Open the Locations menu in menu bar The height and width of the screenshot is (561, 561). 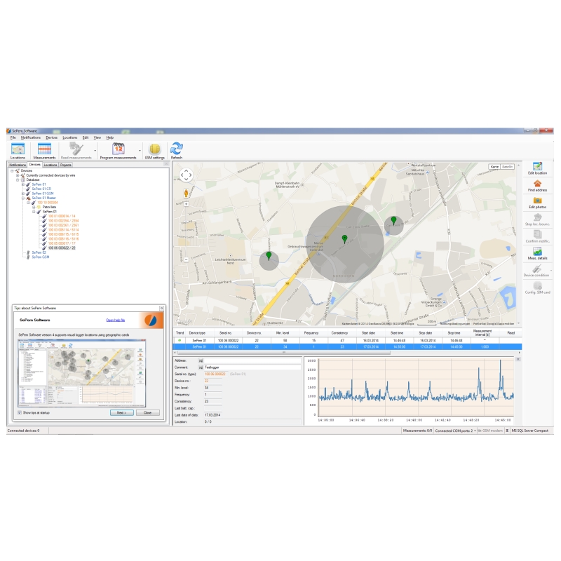pyautogui.click(x=69, y=137)
